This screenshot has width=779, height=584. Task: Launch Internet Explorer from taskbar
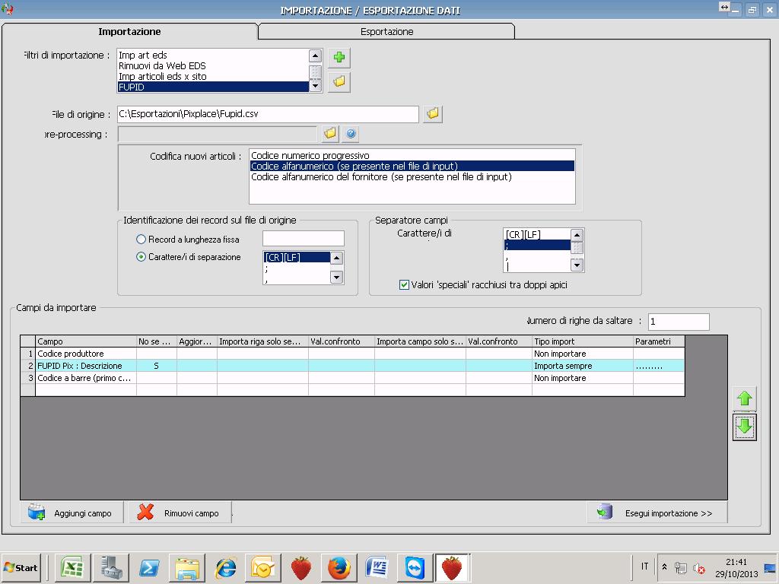coord(225,567)
